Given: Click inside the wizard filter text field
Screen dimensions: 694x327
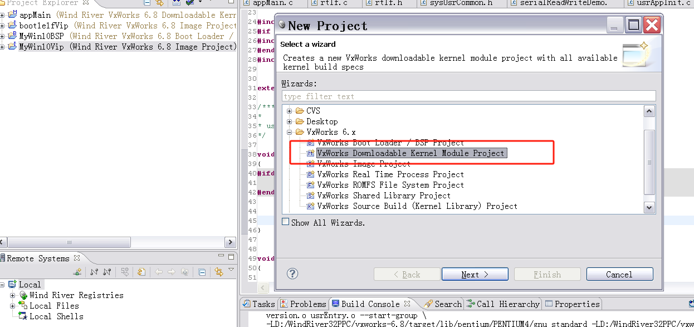Looking at the screenshot, I should coord(468,96).
